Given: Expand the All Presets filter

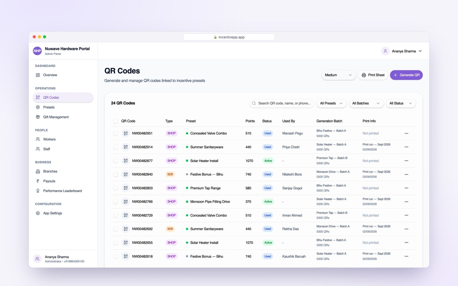Looking at the screenshot, I should (331, 103).
